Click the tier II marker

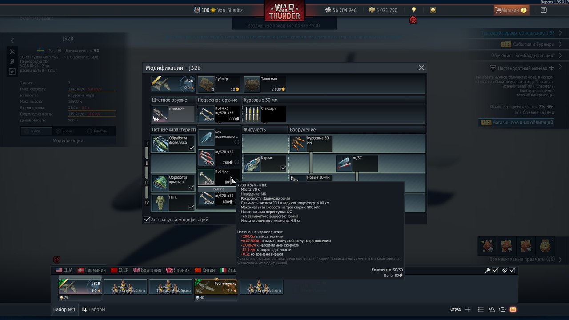point(147,163)
